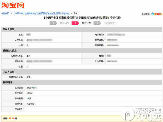Click the 电子邮件 label
Image resolution: width=163 pixels, height=122 pixels.
(99, 35)
